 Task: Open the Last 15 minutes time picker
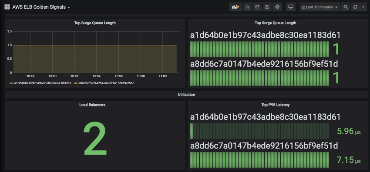click(320, 7)
